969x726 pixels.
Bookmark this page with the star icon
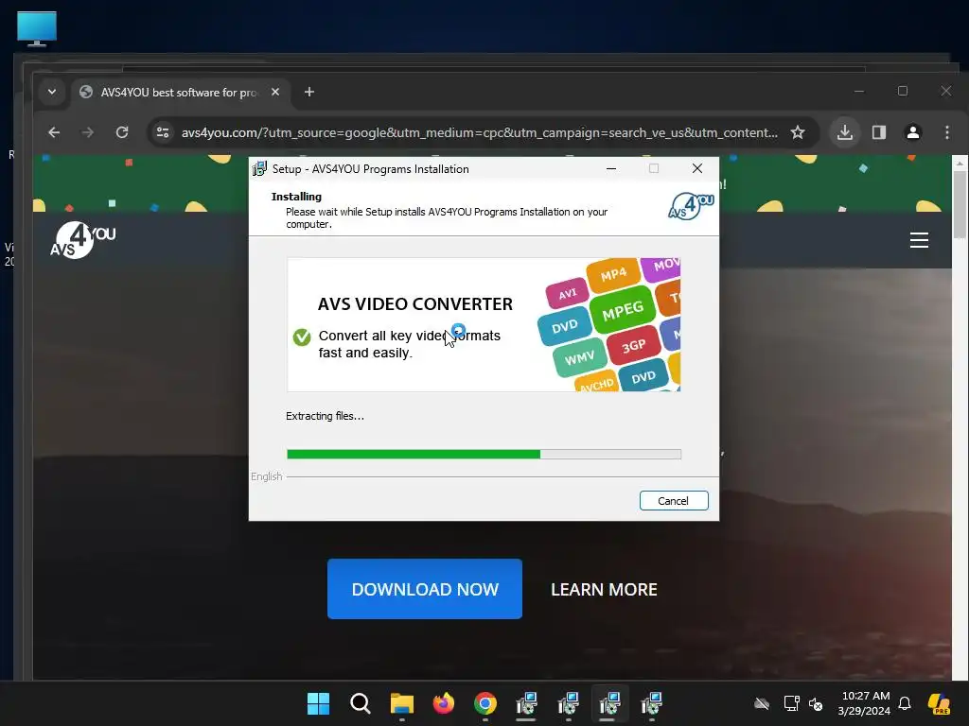coord(798,132)
